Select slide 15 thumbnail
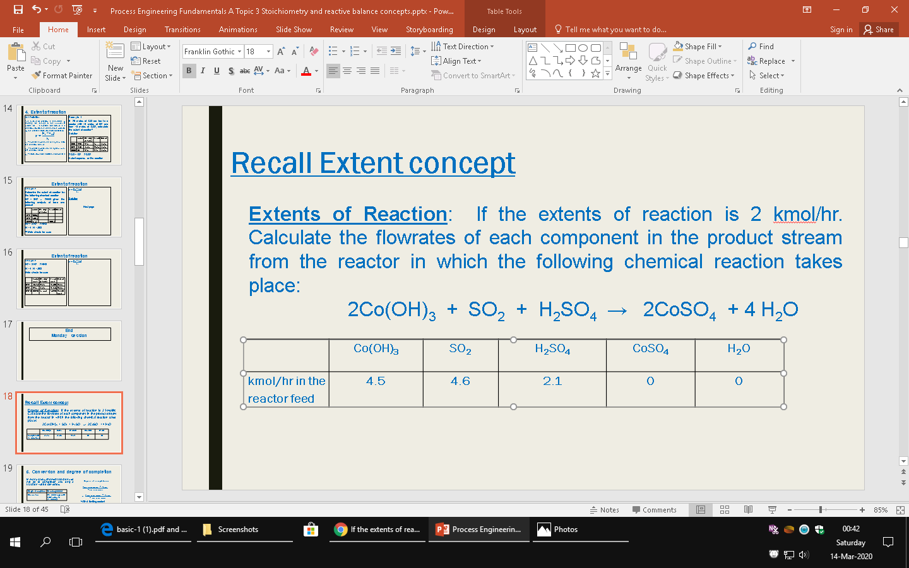This screenshot has width=909, height=568. [69, 208]
